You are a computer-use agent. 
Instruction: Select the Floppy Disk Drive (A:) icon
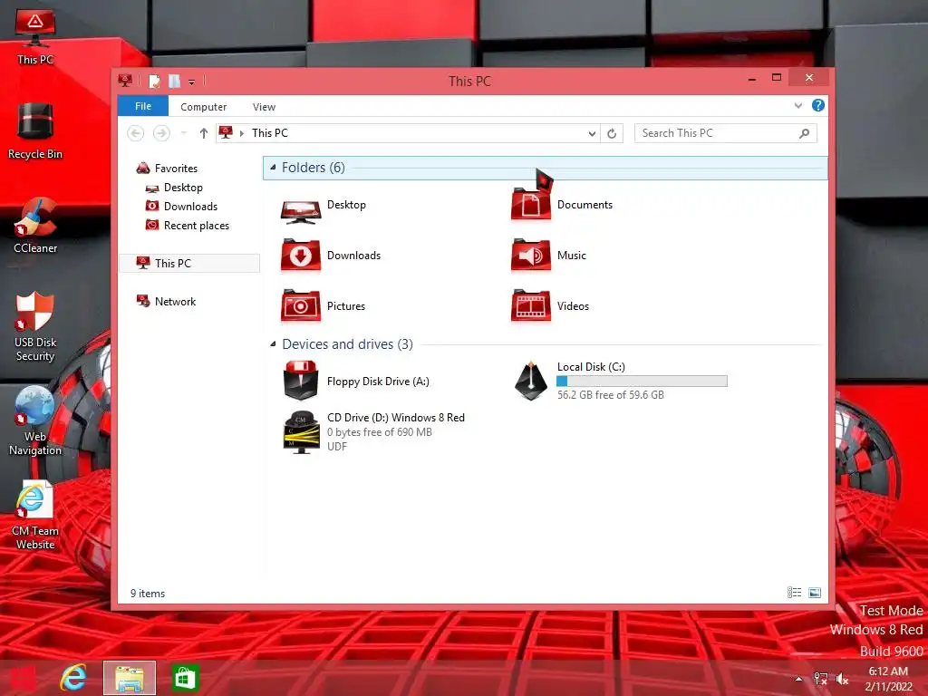301,381
